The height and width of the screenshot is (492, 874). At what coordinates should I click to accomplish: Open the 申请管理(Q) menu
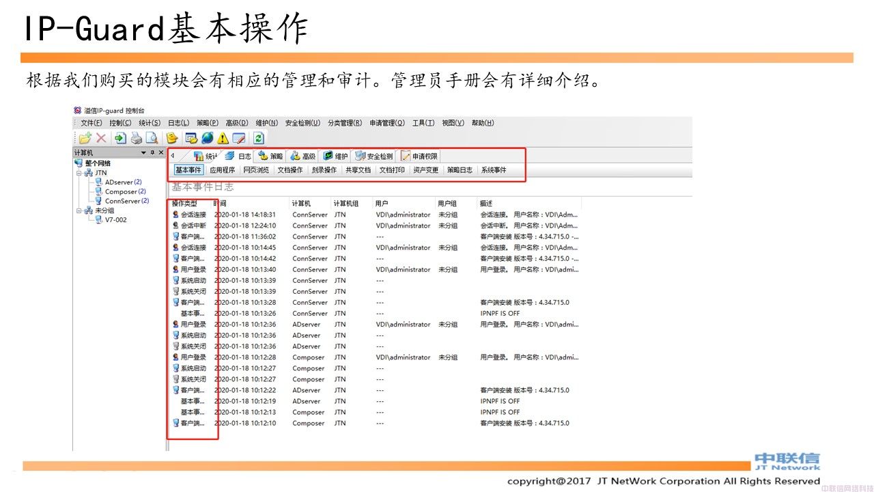[x=387, y=123]
